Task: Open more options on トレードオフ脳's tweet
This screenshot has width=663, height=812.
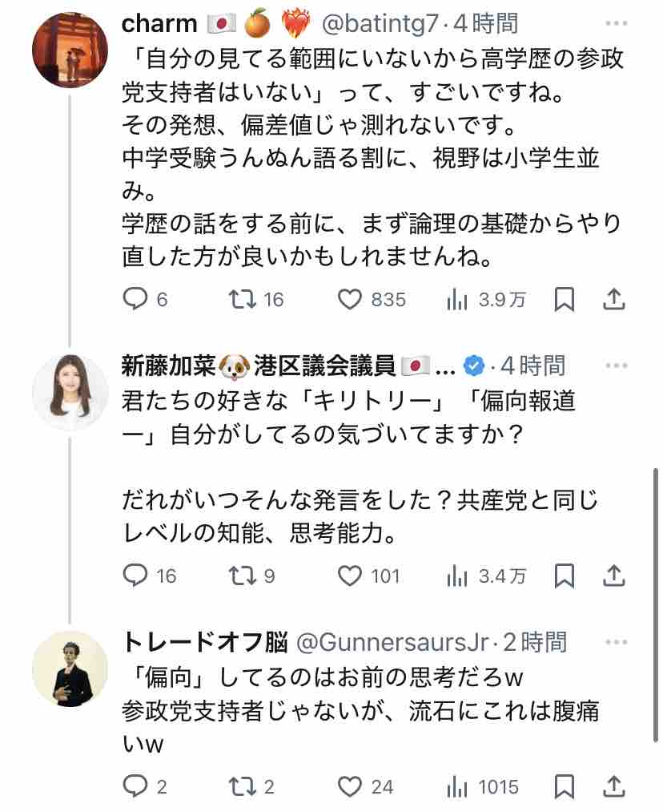Action: (617, 641)
